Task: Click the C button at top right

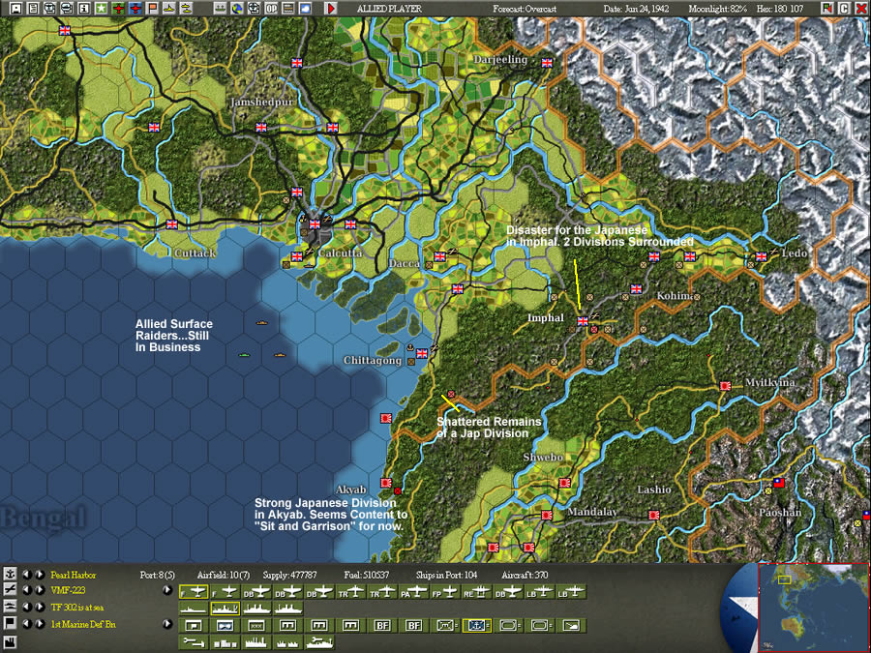Action: point(844,9)
